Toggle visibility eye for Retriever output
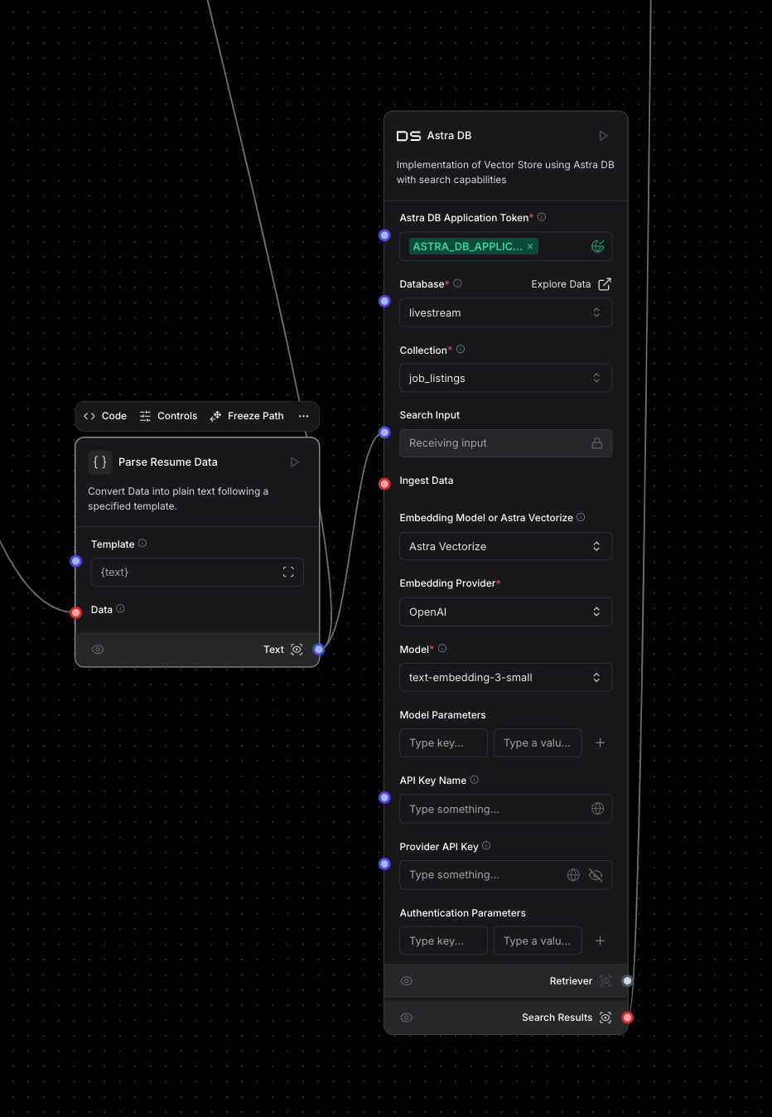 tap(407, 981)
